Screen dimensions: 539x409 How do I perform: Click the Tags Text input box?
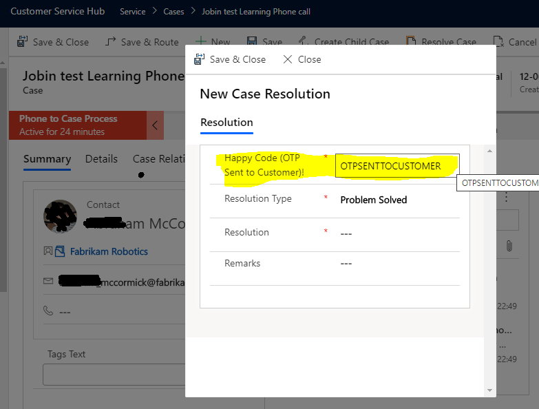coord(110,375)
